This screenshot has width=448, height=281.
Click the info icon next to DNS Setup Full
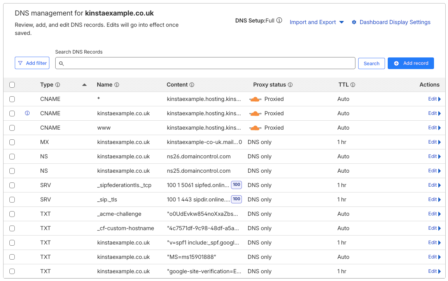(280, 20)
